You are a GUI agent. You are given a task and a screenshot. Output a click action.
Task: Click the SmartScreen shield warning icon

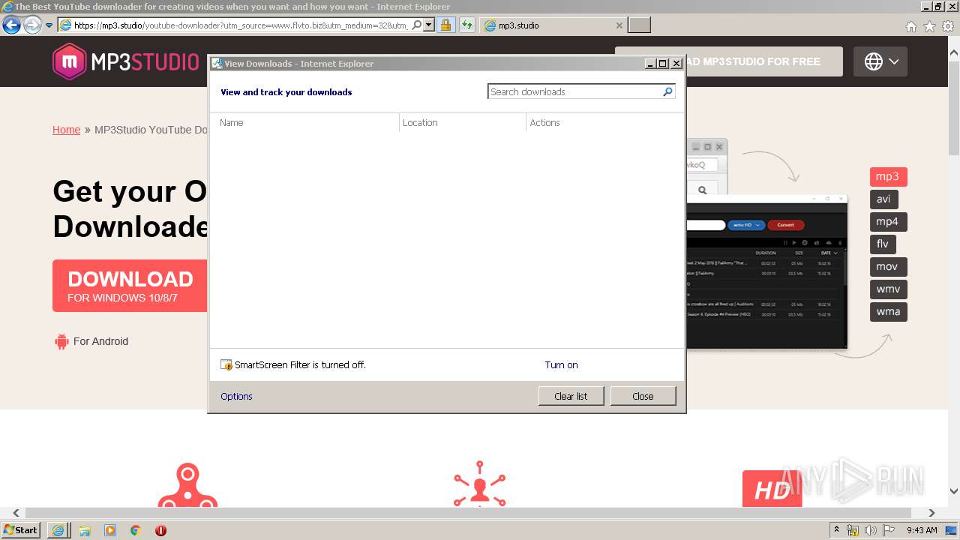226,365
